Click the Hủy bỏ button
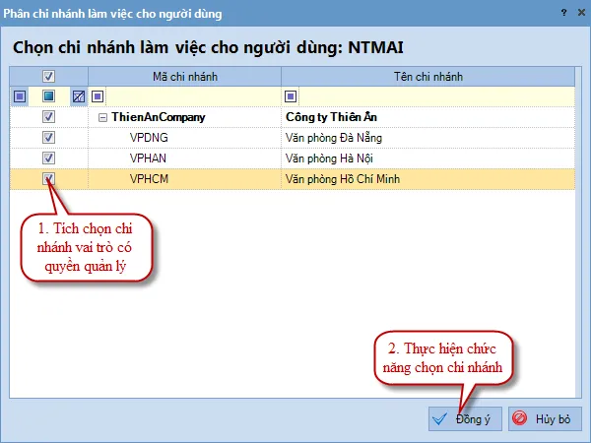591x443 pixels. 545,419
